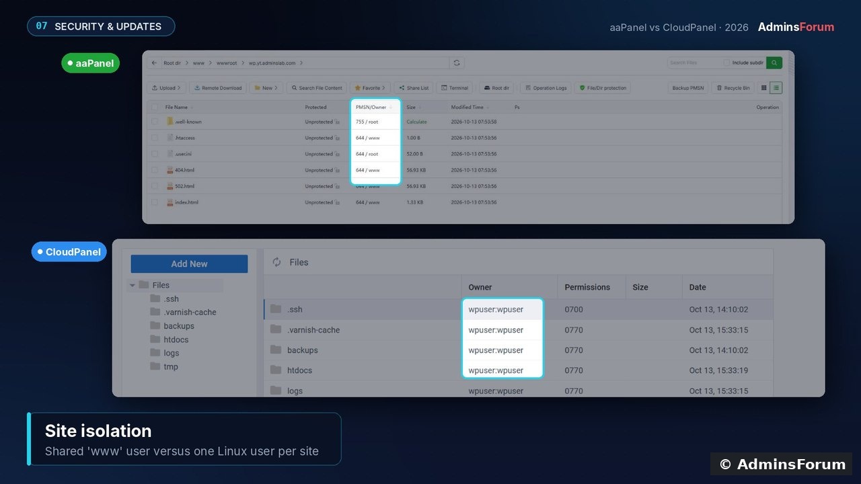Click backups folder icon in CloudPanel list

(x=276, y=350)
